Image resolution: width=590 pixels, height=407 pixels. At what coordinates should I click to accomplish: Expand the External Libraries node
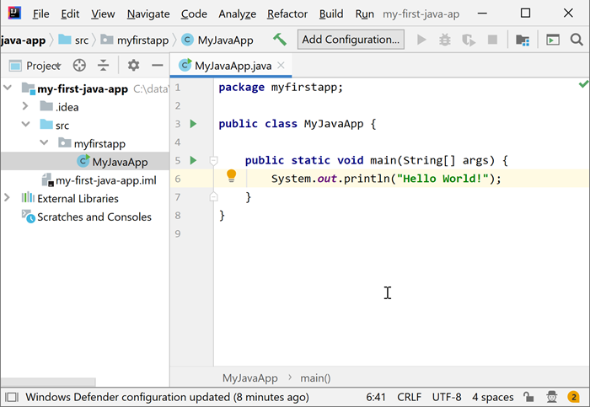[x=8, y=199]
